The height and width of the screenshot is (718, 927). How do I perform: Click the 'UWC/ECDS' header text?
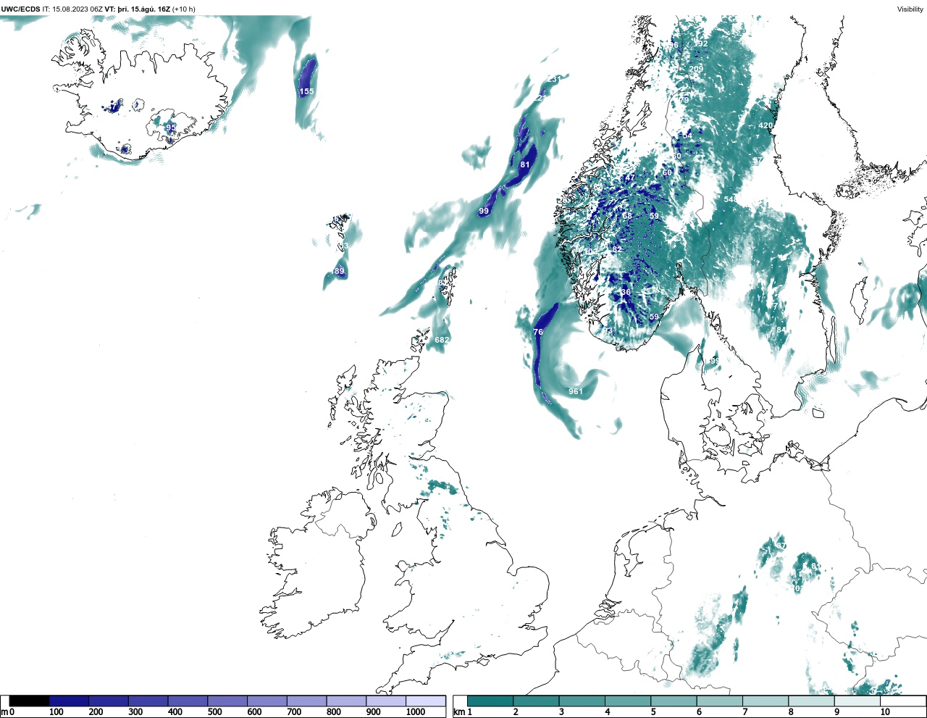[20, 9]
